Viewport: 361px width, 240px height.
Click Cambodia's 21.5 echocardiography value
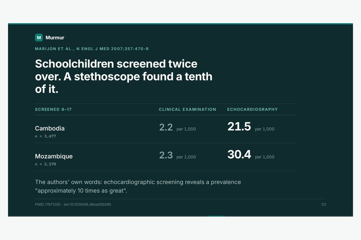pyautogui.click(x=239, y=126)
